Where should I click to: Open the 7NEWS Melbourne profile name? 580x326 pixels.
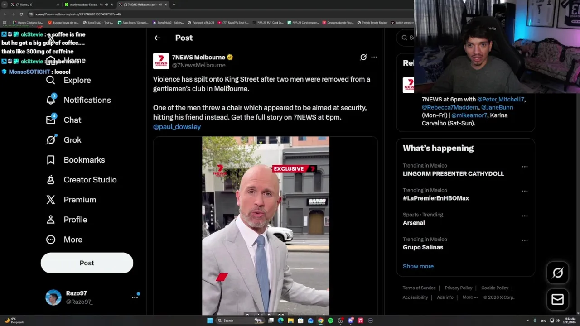point(198,57)
